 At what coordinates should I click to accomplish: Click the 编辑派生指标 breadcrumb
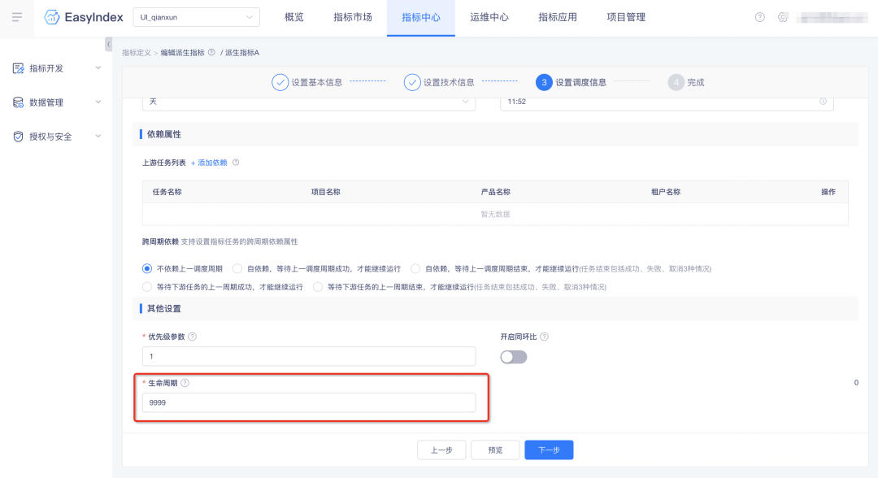pos(183,53)
